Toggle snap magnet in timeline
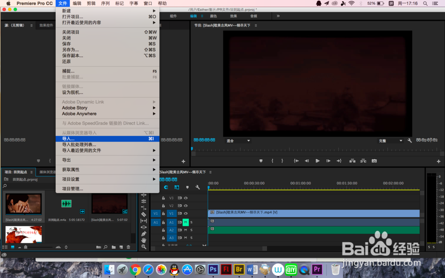The width and height of the screenshot is (445, 278). click(166, 187)
